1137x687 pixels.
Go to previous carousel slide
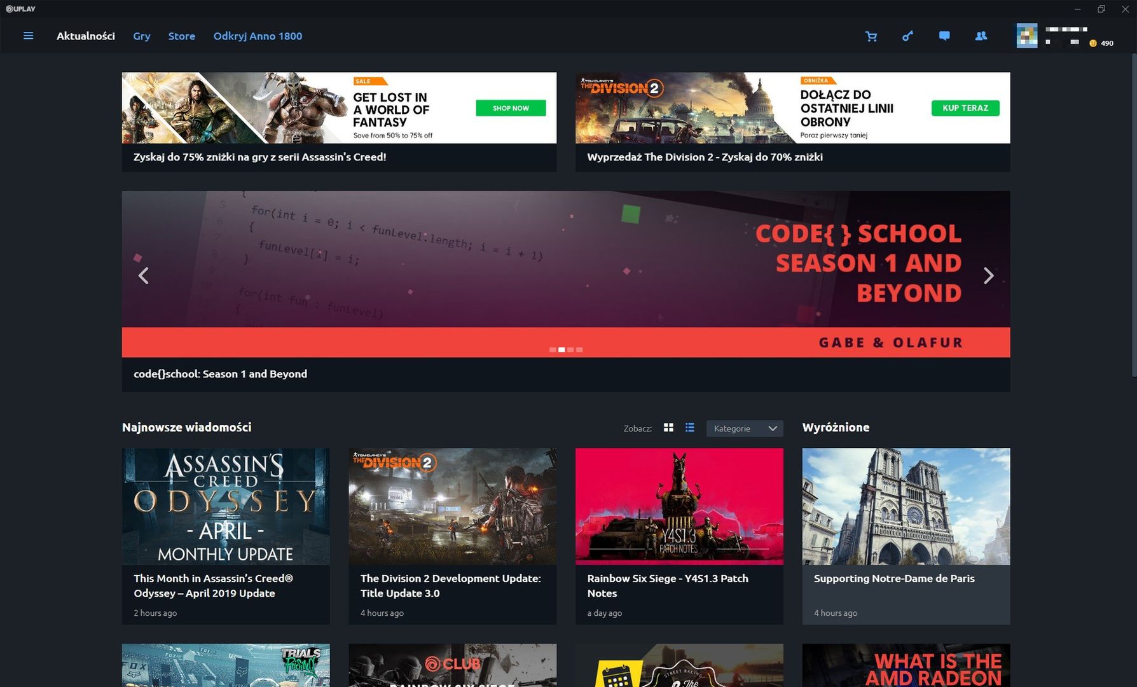click(x=144, y=275)
